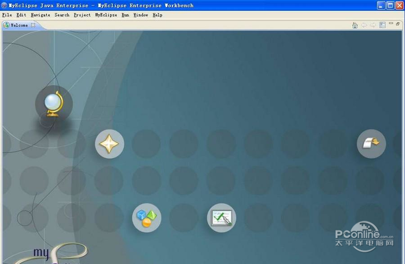This screenshot has height=264, width=405.
Task: Open the Run menu
Action: coord(126,15)
